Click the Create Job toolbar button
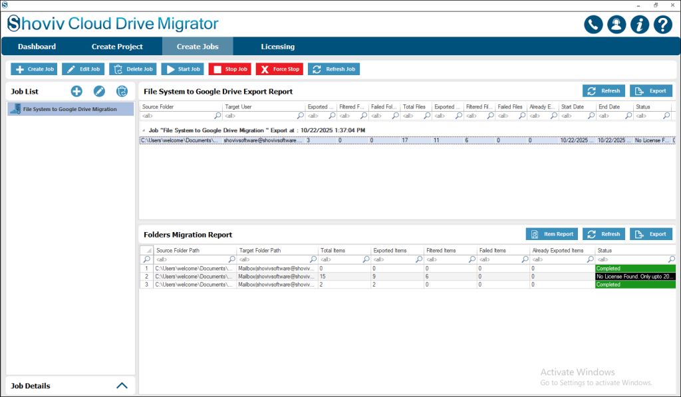Viewport: 681px width, 397px height. [35, 69]
